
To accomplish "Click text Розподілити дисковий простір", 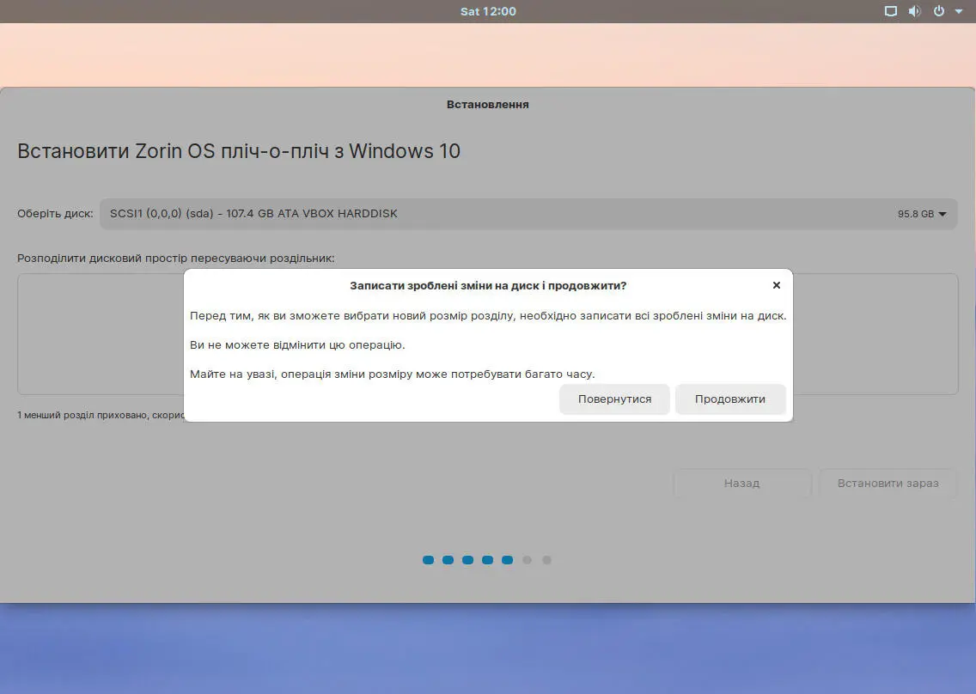I will 175,259.
